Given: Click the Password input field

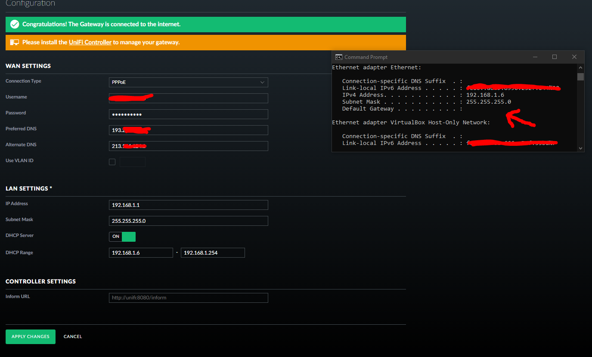Looking at the screenshot, I should pos(188,114).
